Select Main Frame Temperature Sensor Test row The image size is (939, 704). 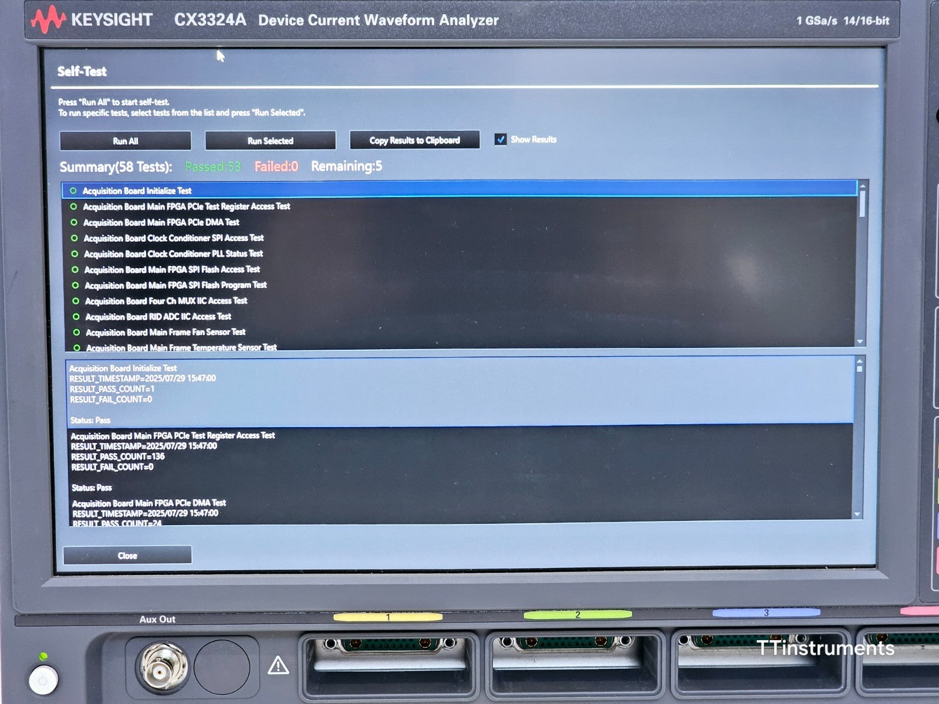181,347
